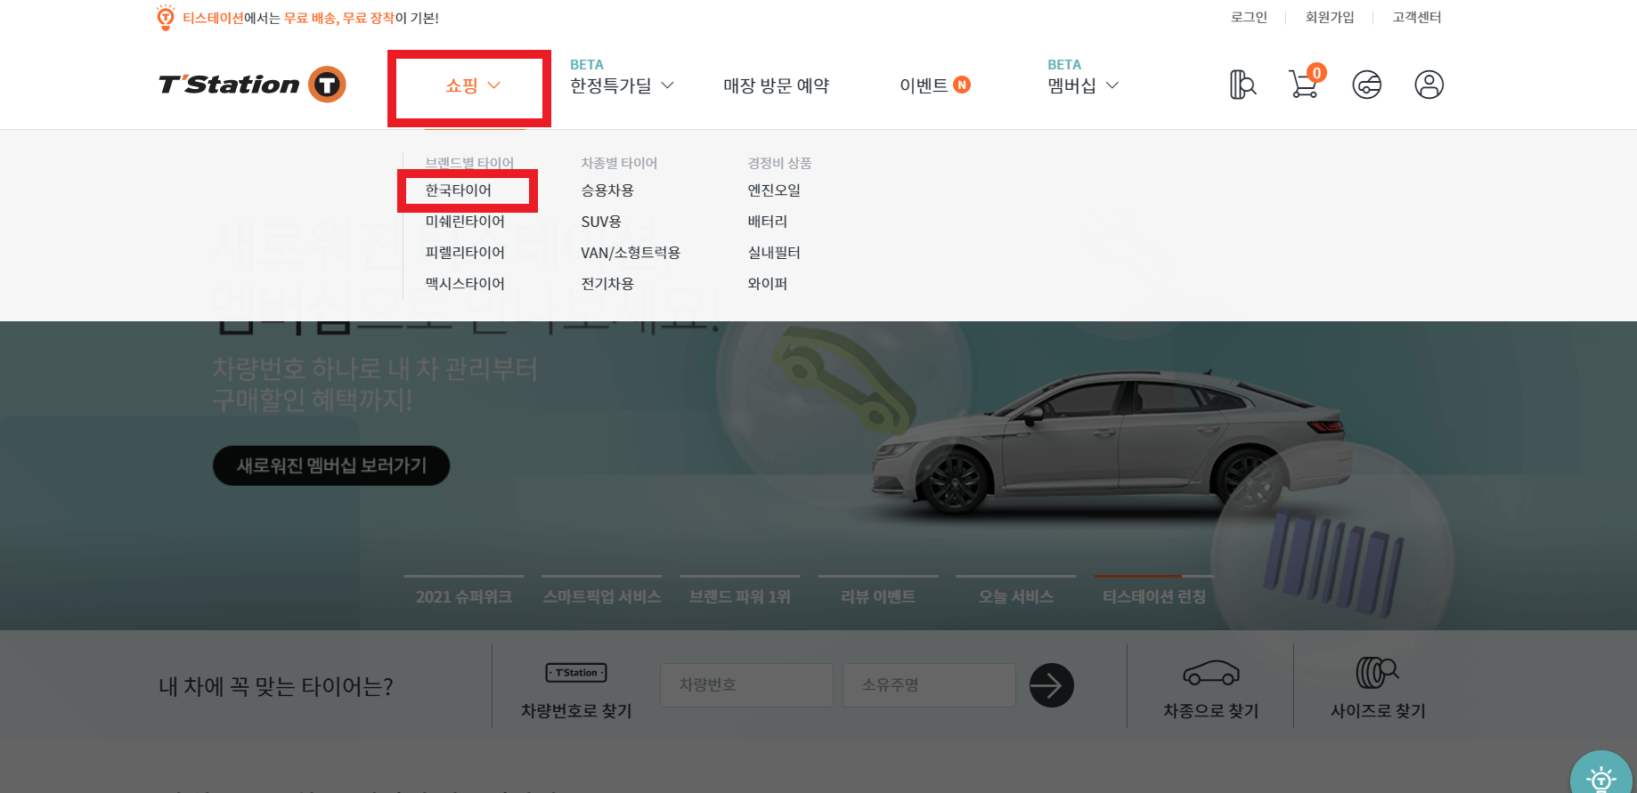Open the shopping cart icon

click(x=1304, y=85)
